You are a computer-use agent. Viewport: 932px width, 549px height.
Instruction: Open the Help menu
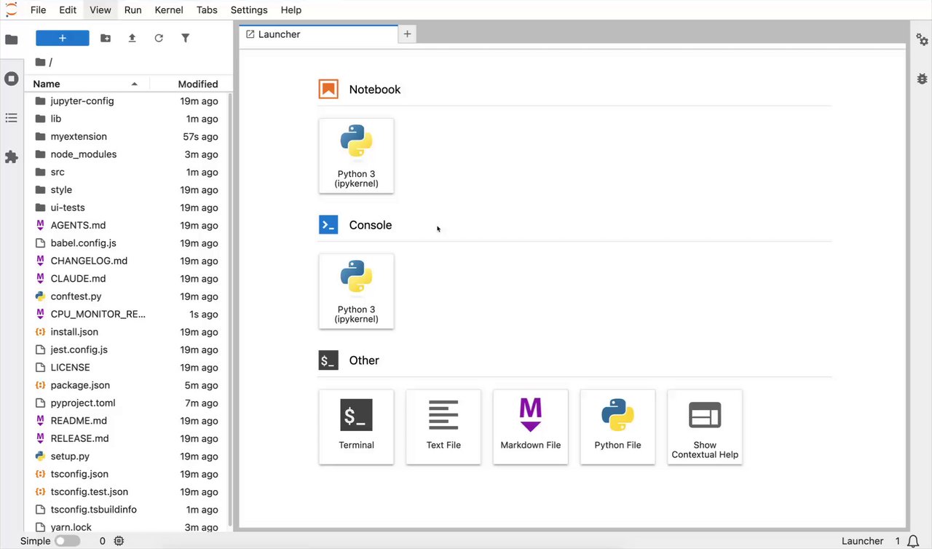291,10
